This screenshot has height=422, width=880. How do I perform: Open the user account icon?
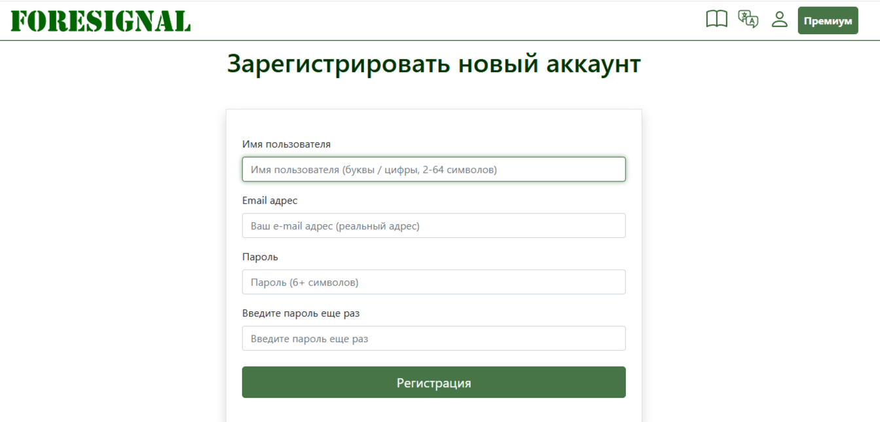(779, 20)
